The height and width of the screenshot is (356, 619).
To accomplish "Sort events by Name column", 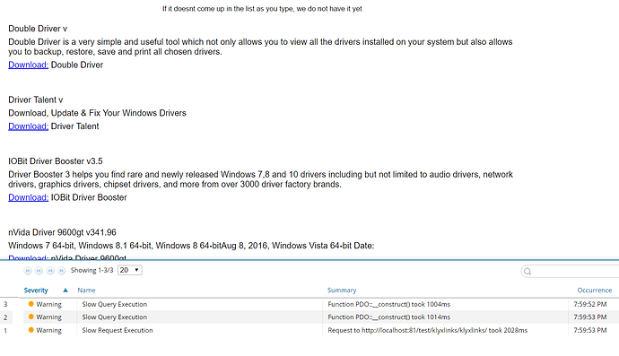I will coord(86,290).
